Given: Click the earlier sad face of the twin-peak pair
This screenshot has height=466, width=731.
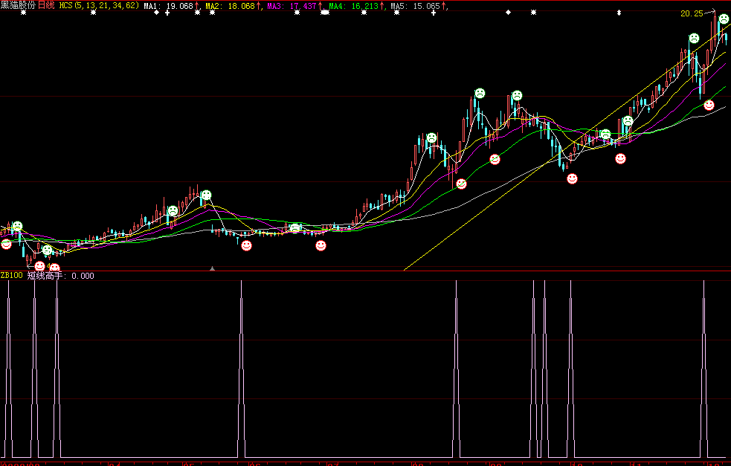Looking at the screenshot, I should pos(479,94).
